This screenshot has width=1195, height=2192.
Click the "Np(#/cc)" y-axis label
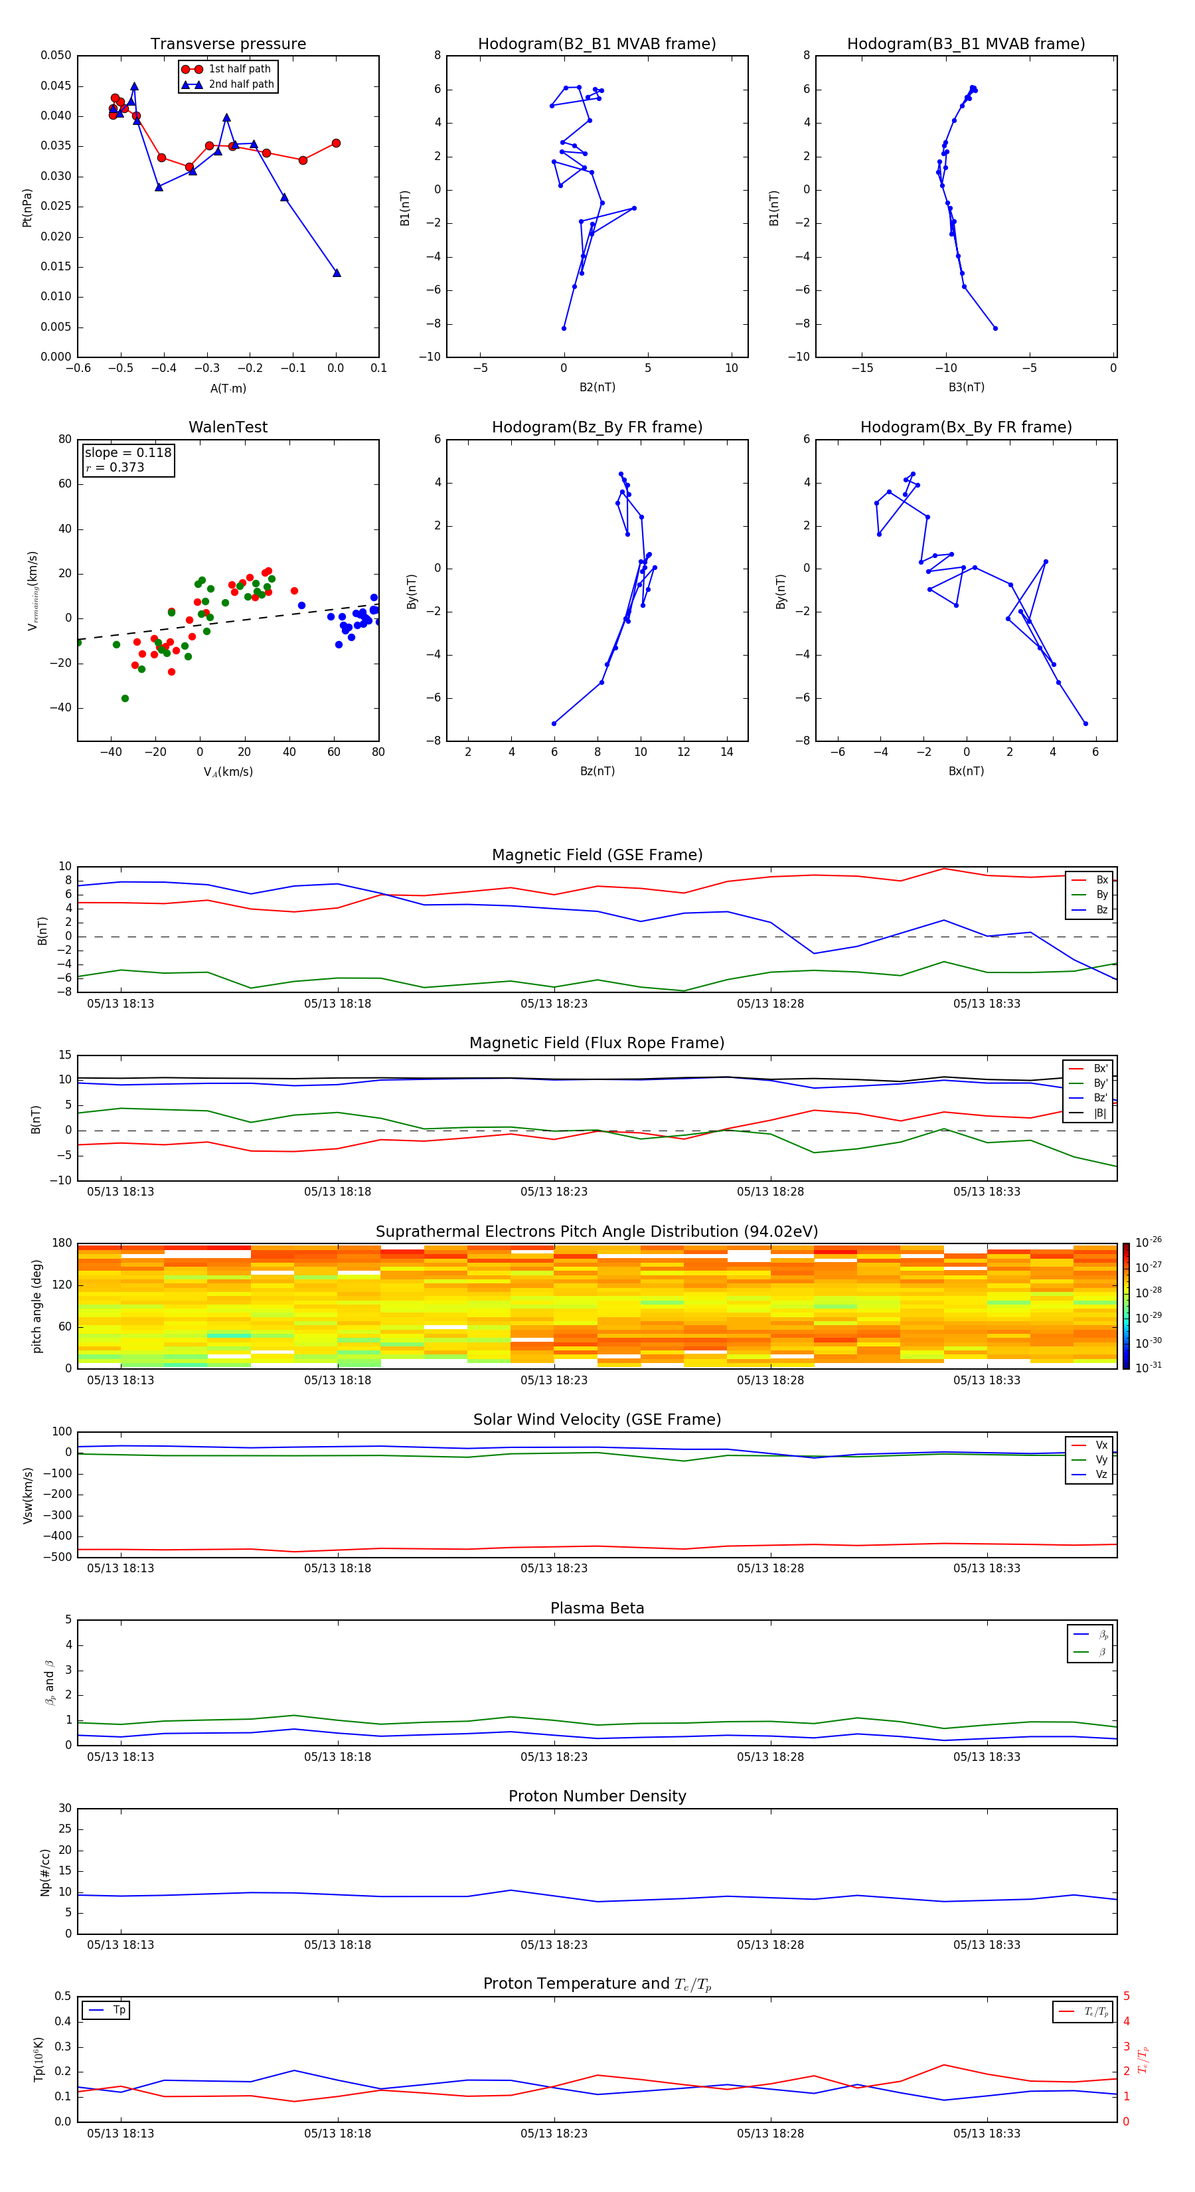click(x=45, y=1872)
